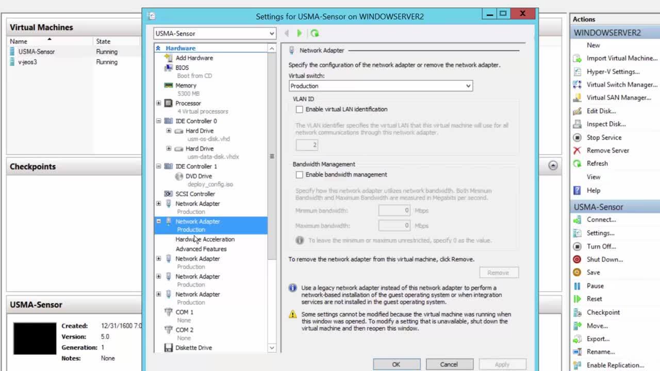Screen dimensions: 660x371
Task: Click the Shut Down power icon
Action: (577, 259)
